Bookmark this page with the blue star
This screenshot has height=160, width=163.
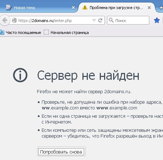tap(157, 20)
